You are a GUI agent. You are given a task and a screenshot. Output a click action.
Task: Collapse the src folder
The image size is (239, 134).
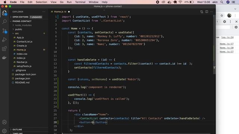point(17,33)
